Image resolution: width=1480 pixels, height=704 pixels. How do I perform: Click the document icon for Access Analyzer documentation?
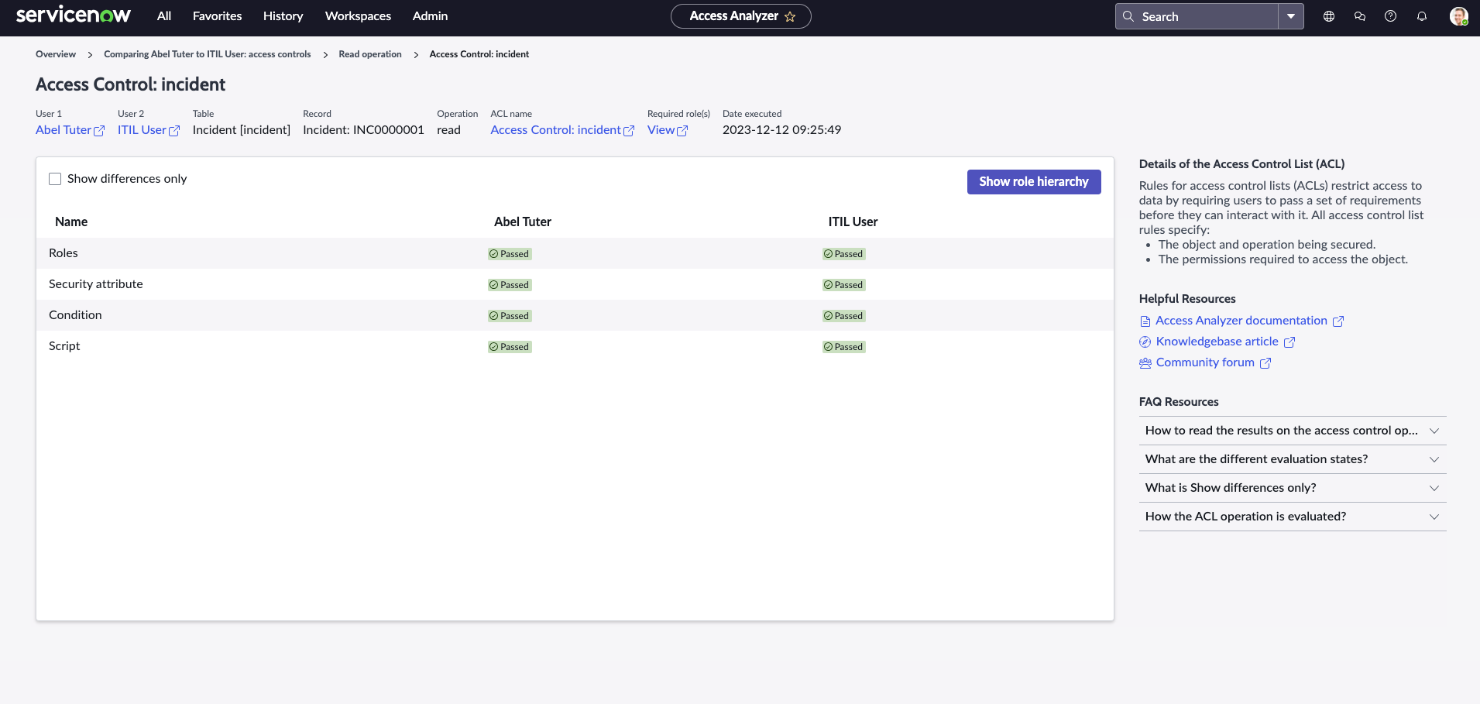pyautogui.click(x=1145, y=321)
